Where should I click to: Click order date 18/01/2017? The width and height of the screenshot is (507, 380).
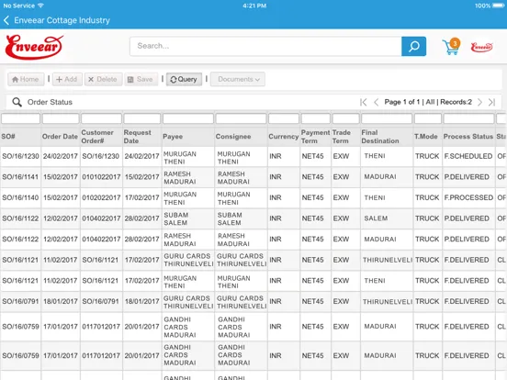(61, 301)
